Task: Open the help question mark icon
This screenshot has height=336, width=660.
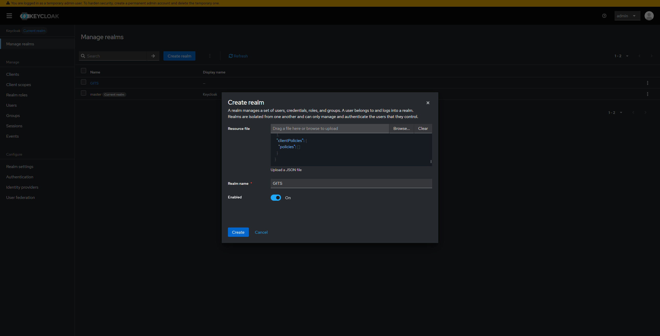Action: point(604,16)
